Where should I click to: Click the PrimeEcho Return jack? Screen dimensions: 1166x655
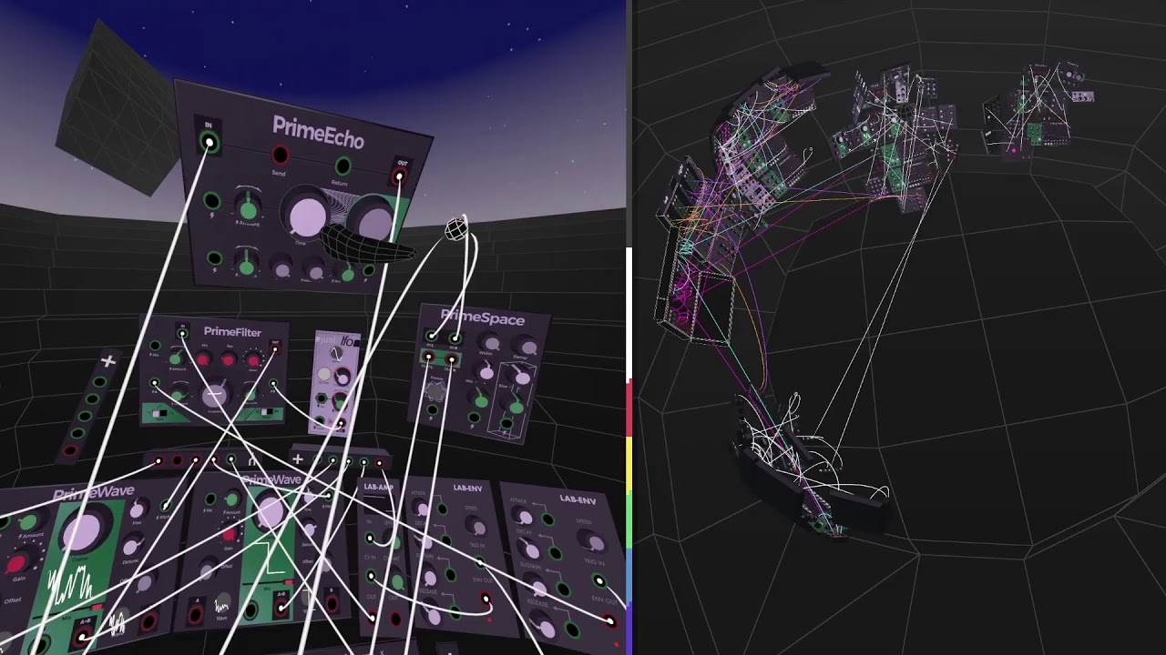pyautogui.click(x=343, y=166)
